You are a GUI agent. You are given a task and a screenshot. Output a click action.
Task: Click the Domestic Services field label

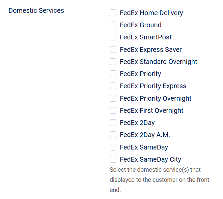(36, 10)
